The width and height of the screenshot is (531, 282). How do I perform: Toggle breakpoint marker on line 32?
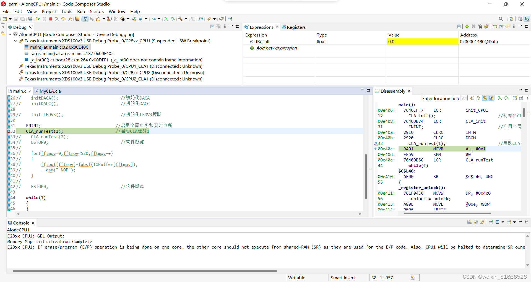(x=8, y=131)
